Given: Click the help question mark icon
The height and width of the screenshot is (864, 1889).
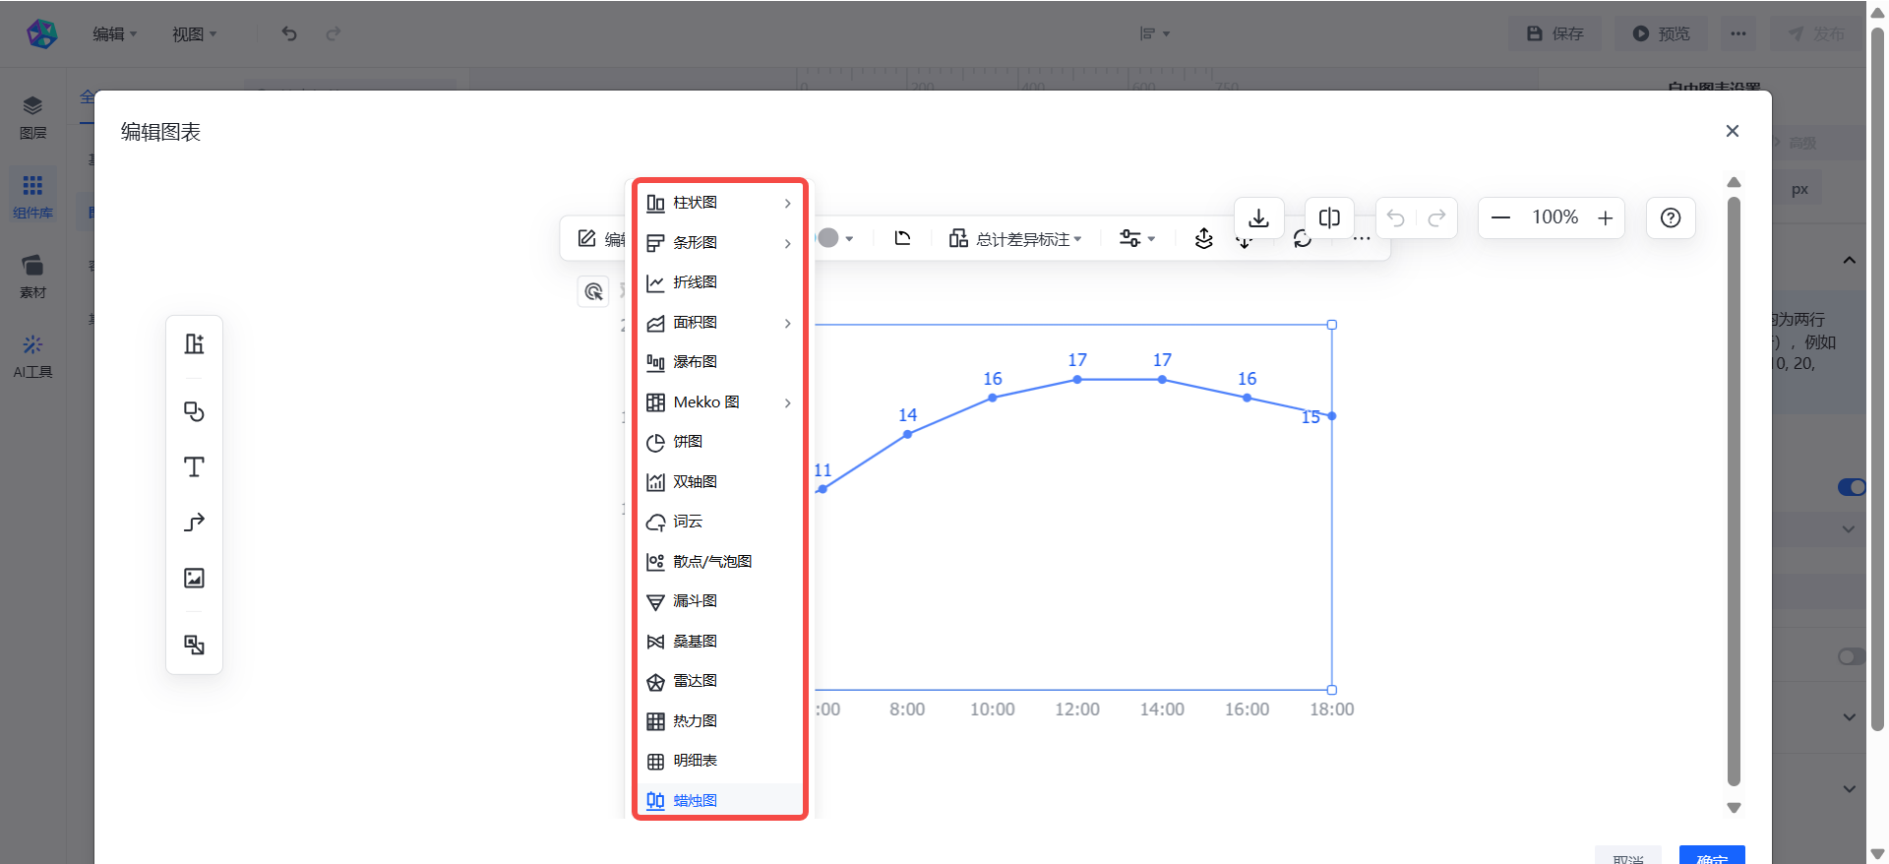Looking at the screenshot, I should click(x=1670, y=217).
